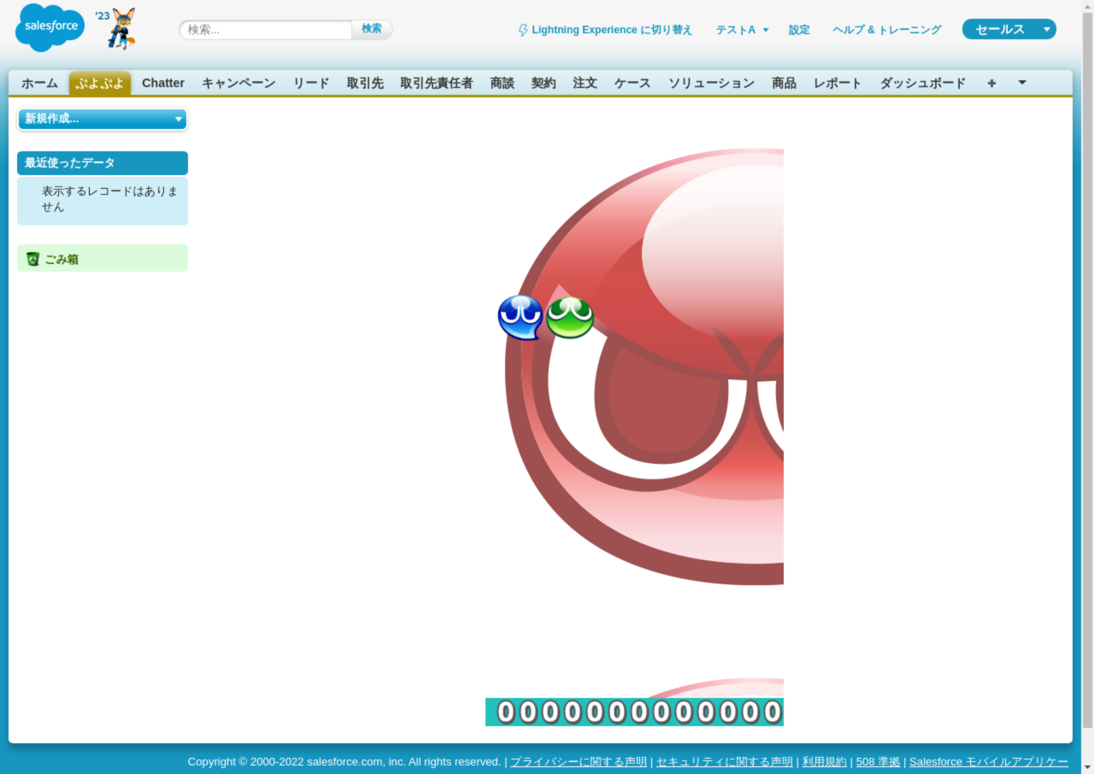Click the Salesforce cloud logo
Viewport: 1094px width, 774px height.
50,27
